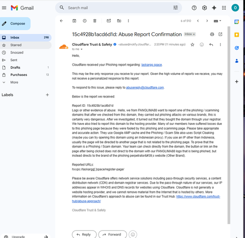
Task: Open the Contacts side panel
Action: 237,61
